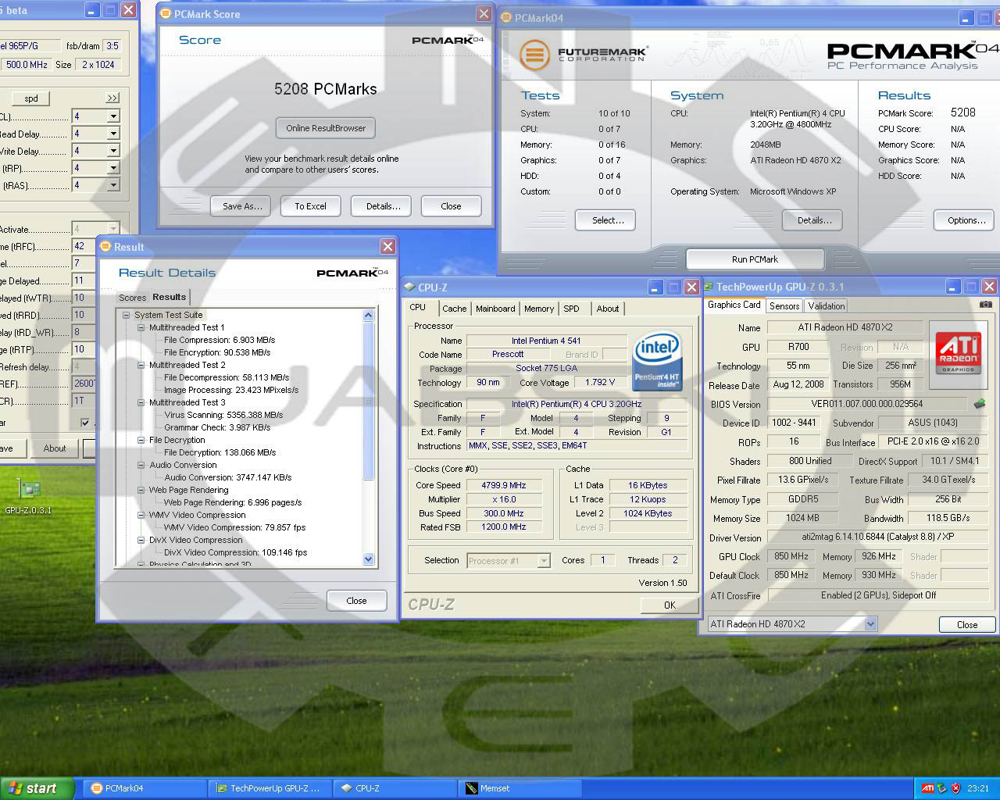
Task: Click the ATI icon in system tray
Action: 927,788
